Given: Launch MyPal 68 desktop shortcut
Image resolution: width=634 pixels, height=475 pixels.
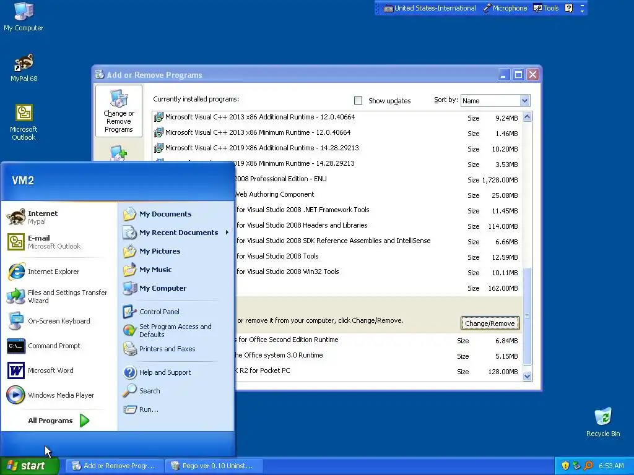Looking at the screenshot, I should click(x=24, y=67).
